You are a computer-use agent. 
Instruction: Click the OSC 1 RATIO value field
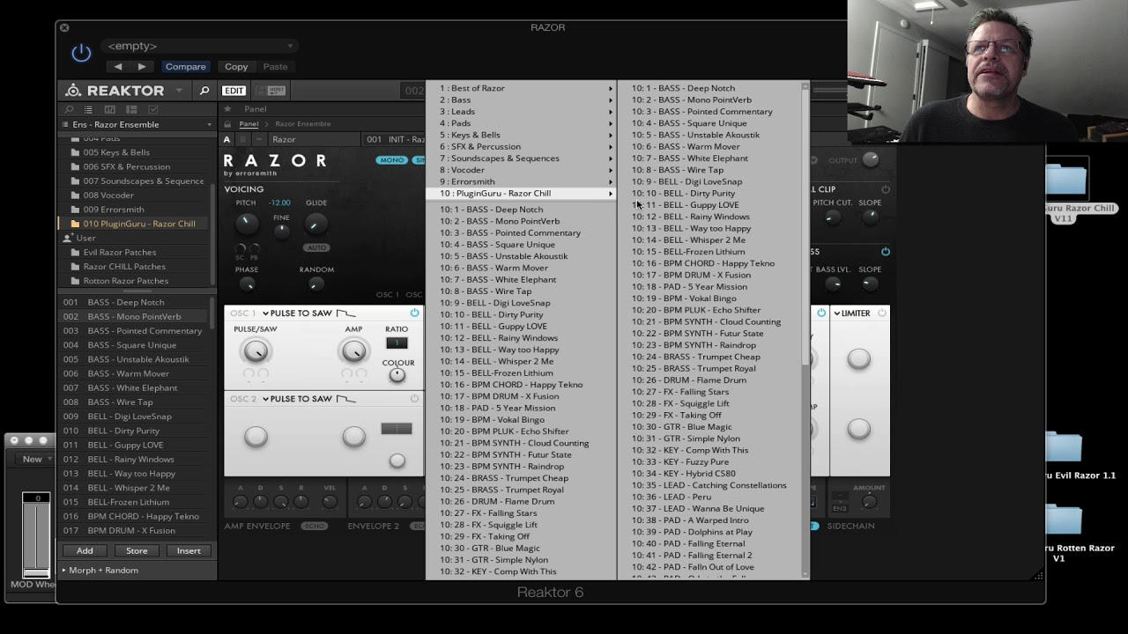coord(397,343)
